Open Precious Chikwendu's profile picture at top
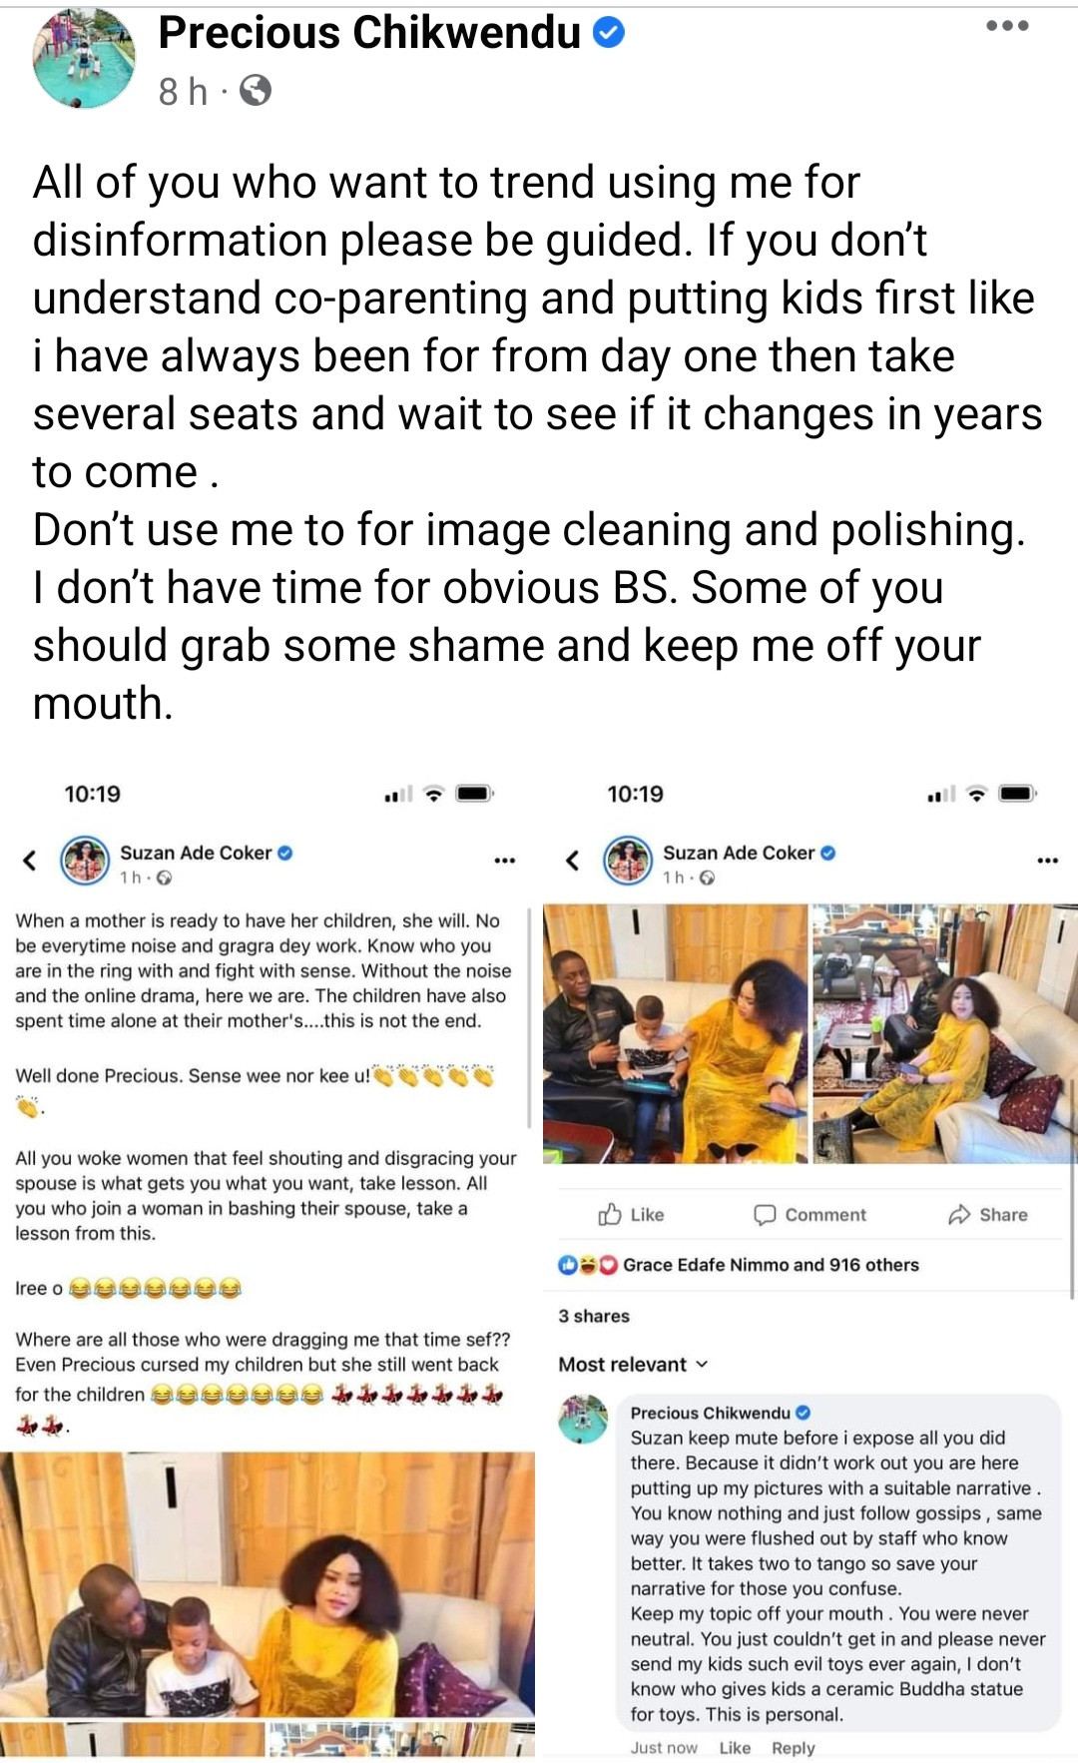This screenshot has height=1763, width=1078. [83, 59]
